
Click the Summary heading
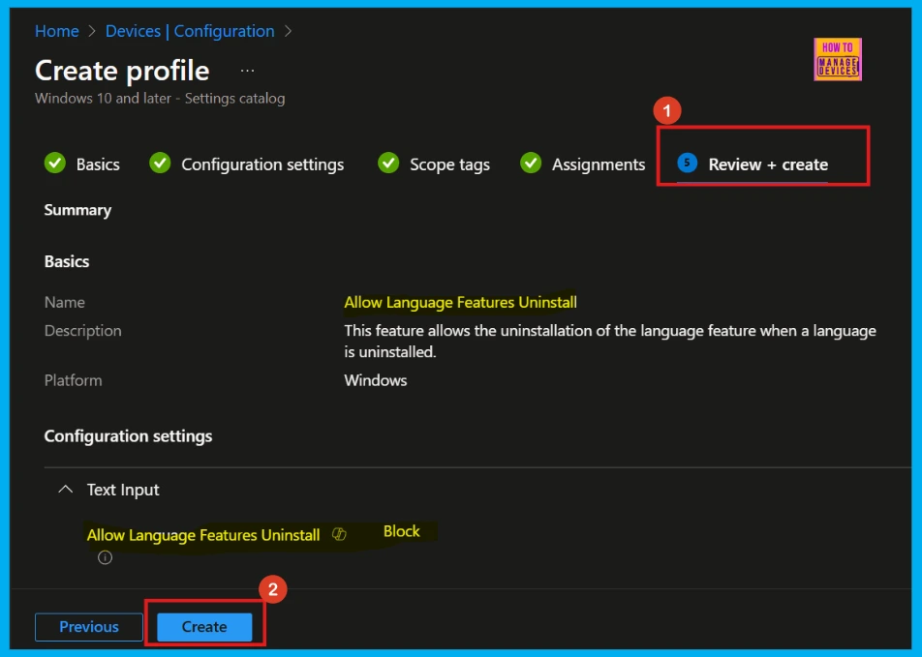click(x=77, y=210)
